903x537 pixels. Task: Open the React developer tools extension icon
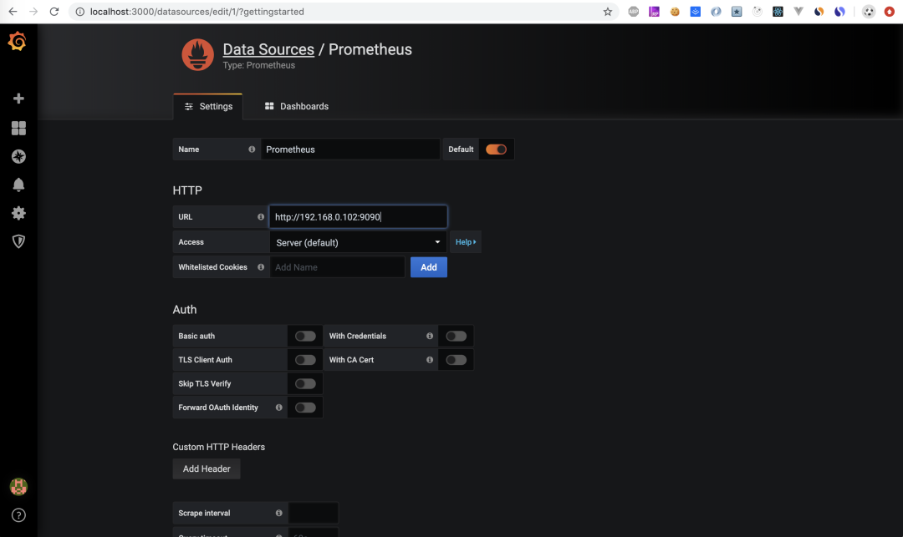coord(778,12)
